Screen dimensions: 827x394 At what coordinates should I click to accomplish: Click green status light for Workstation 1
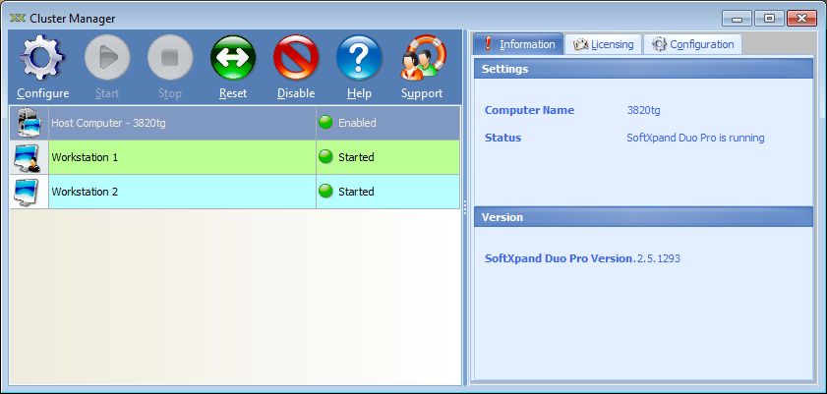point(325,157)
